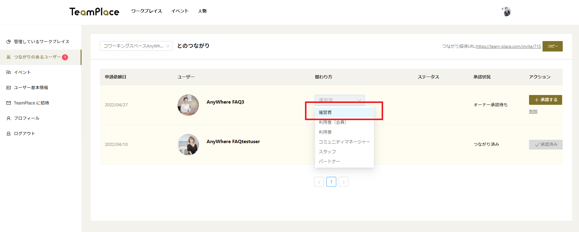Go to TeamPlace に招待 page
This screenshot has width=579, height=232.
[x=31, y=103]
